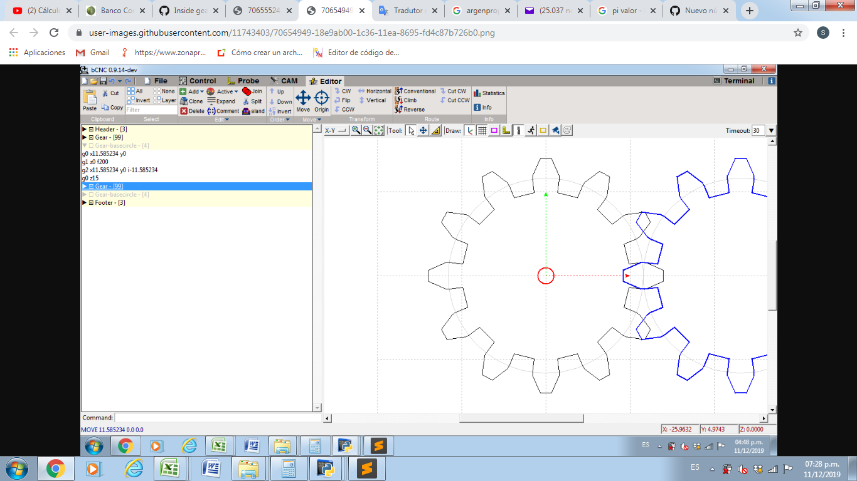The height and width of the screenshot is (481, 857).
Task: Toggle margins drawing (magenta rectangle)
Action: (x=494, y=130)
